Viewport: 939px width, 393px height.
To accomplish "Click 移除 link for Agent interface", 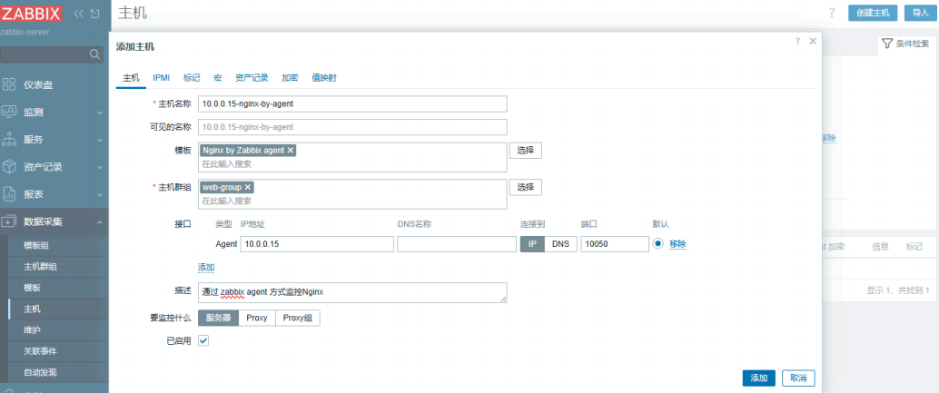I will pyautogui.click(x=677, y=244).
